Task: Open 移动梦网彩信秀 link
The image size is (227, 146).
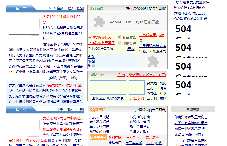Action: [x=100, y=37]
